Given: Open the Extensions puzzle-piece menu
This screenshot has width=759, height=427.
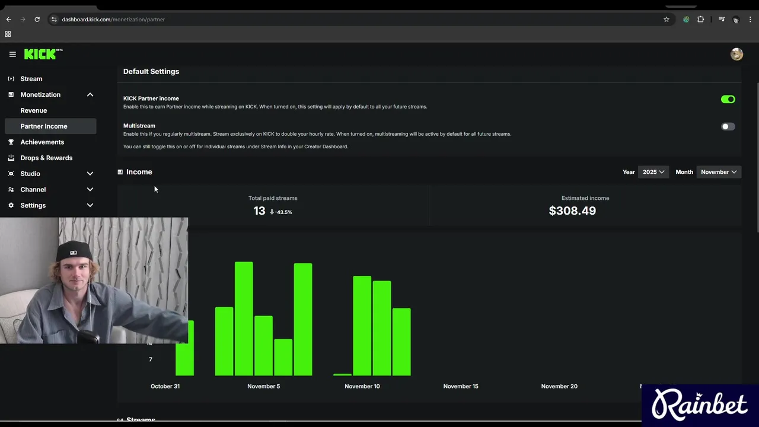Looking at the screenshot, I should (701, 20).
